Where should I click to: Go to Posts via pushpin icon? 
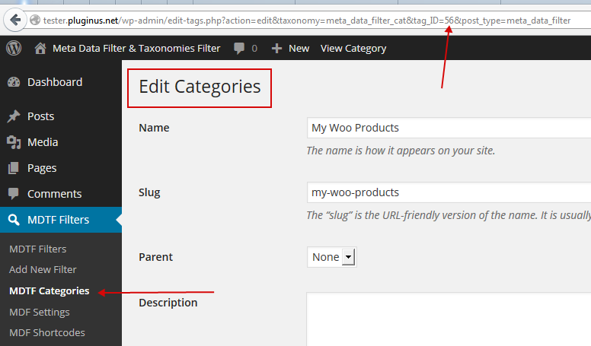click(x=14, y=116)
